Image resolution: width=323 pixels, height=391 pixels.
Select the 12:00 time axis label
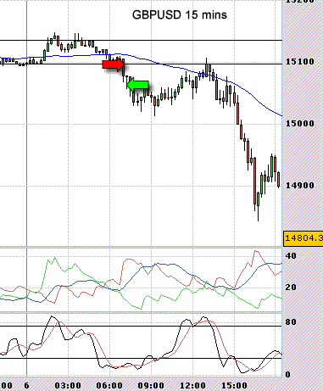pyautogui.click(x=192, y=385)
